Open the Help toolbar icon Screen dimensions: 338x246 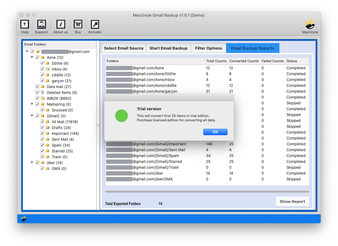pos(25,24)
